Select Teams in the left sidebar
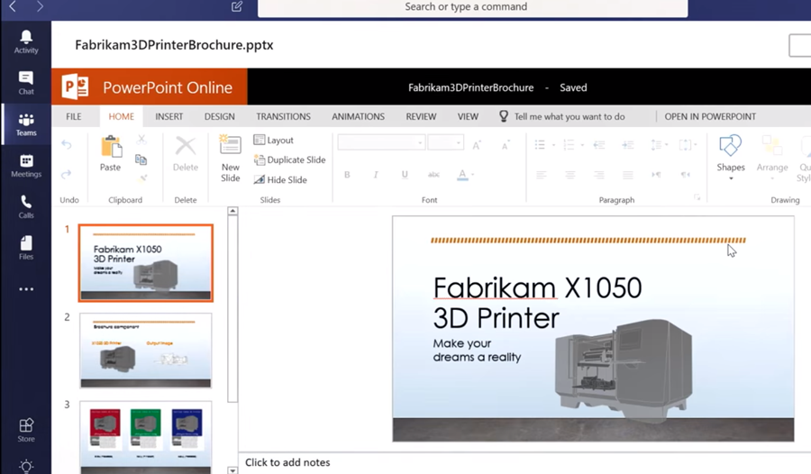Viewport: 811px width, 474px height. [26, 124]
